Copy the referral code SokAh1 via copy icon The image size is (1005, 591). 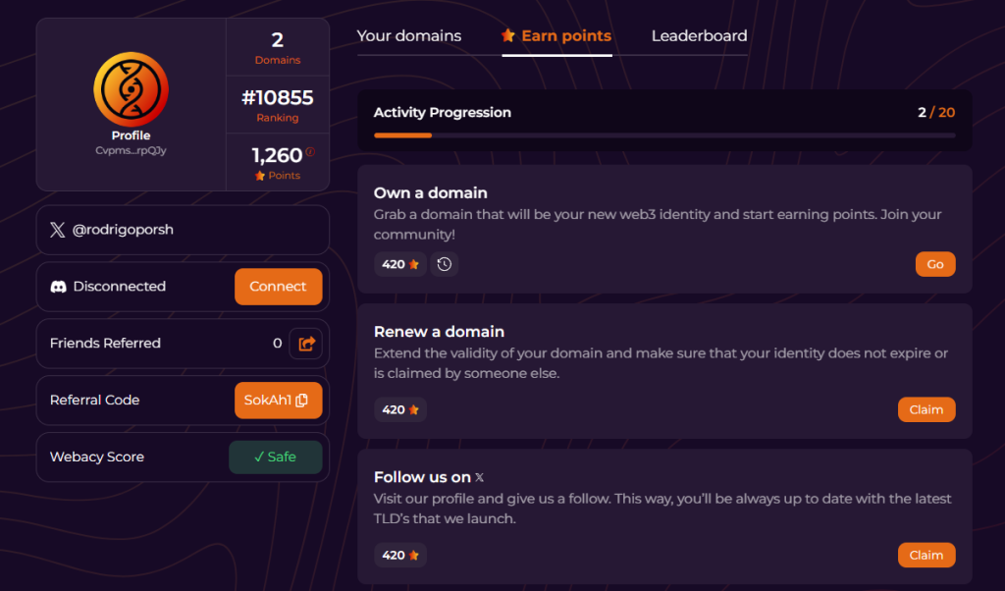coord(301,400)
